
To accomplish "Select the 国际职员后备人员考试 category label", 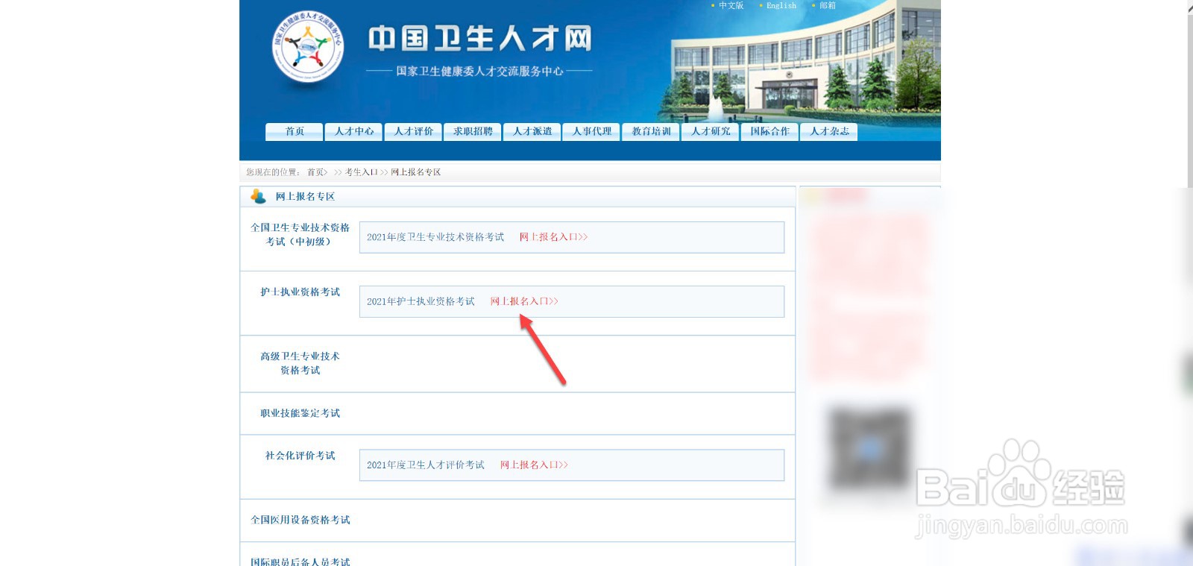I will pos(300,562).
